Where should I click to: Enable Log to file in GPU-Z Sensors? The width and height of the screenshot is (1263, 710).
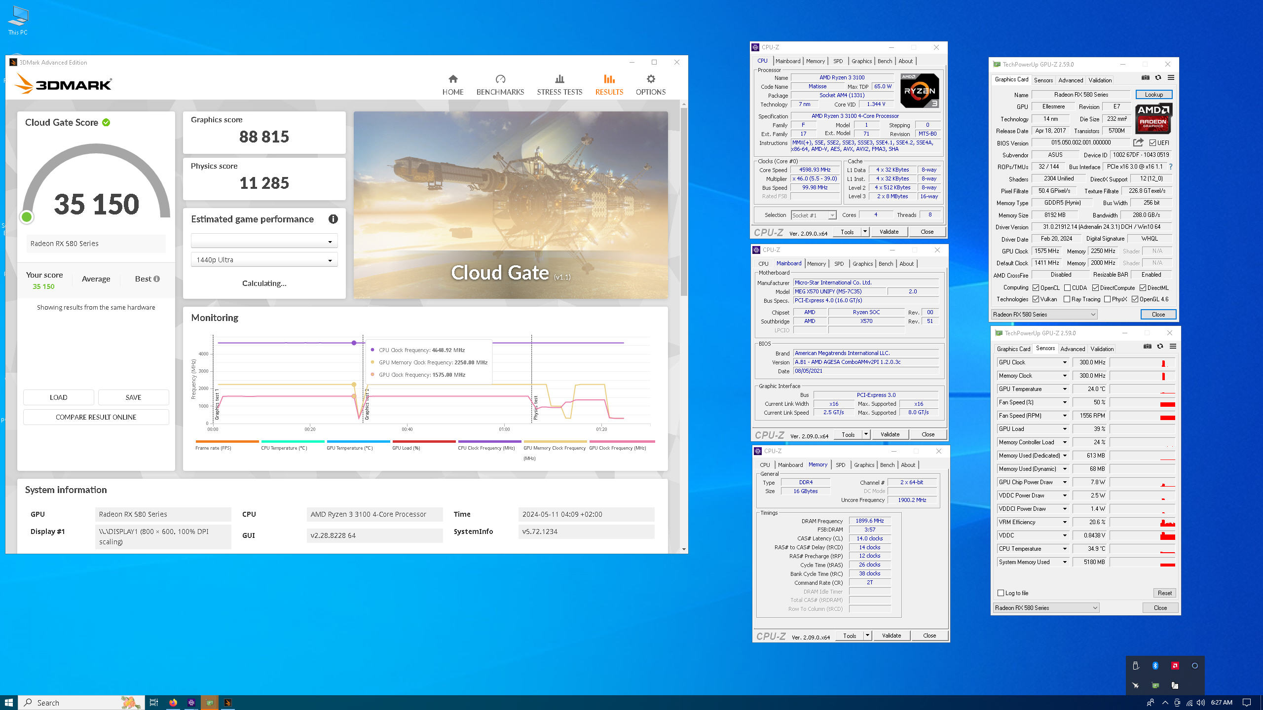(x=1001, y=593)
